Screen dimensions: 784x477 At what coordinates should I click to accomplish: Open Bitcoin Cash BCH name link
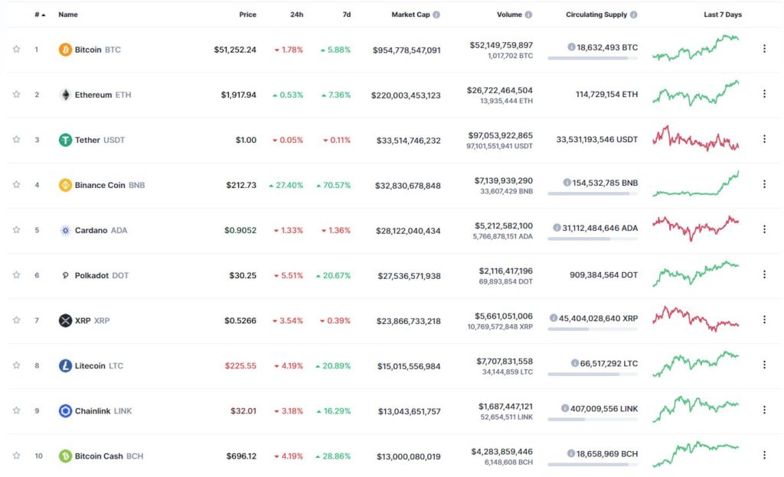pos(109,456)
